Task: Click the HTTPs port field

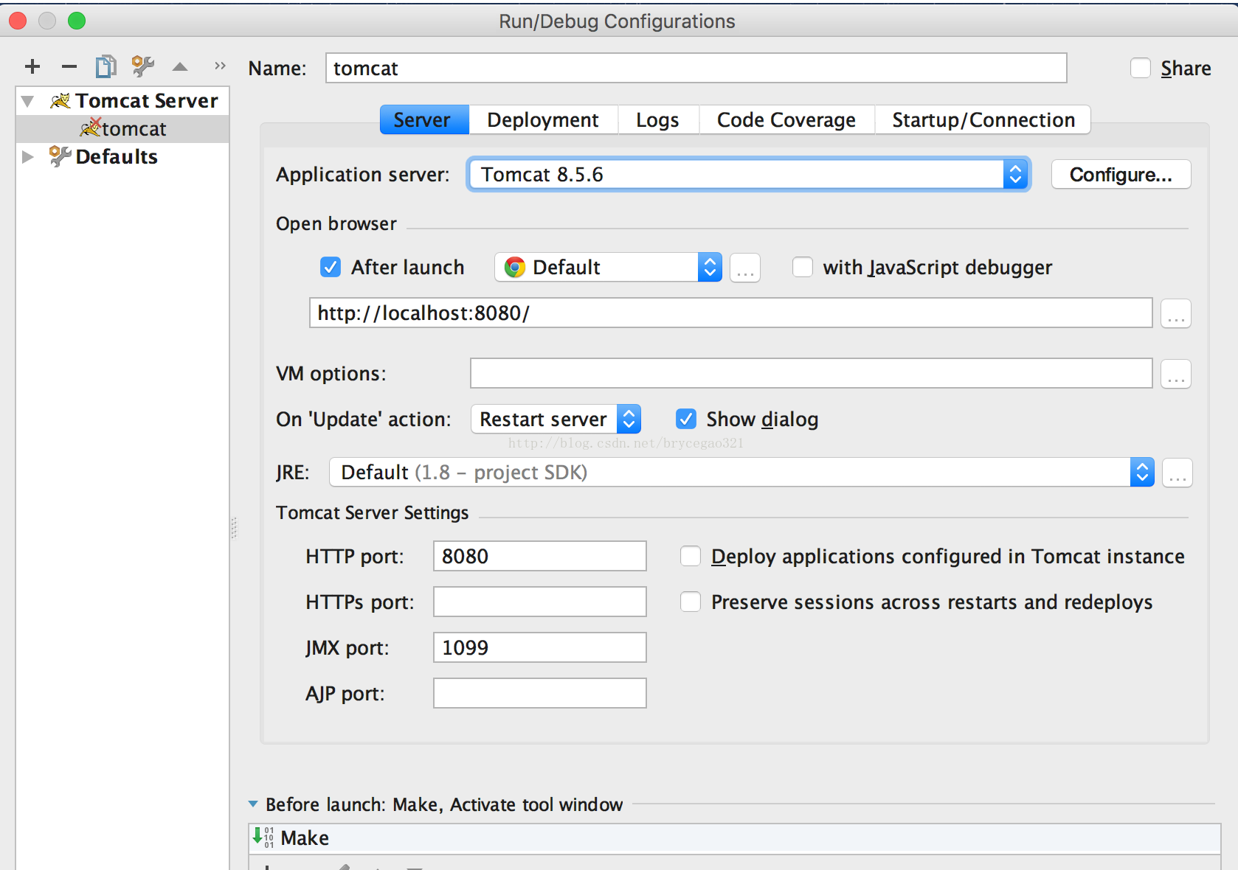Action: (x=540, y=602)
